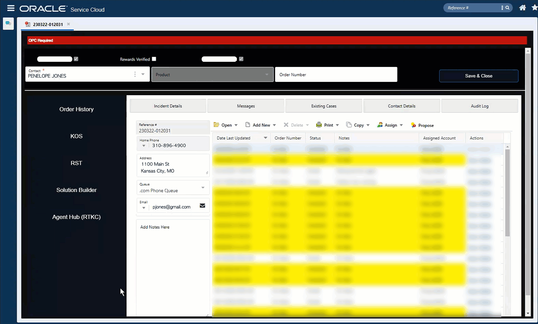Select the 230322-012031 workspace tab
Viewport: 538px width, 324px height.
click(48, 24)
